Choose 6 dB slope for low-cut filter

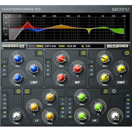[4, 95]
